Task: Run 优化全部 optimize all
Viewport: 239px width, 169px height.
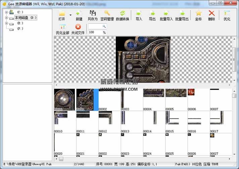Action: tap(62, 30)
